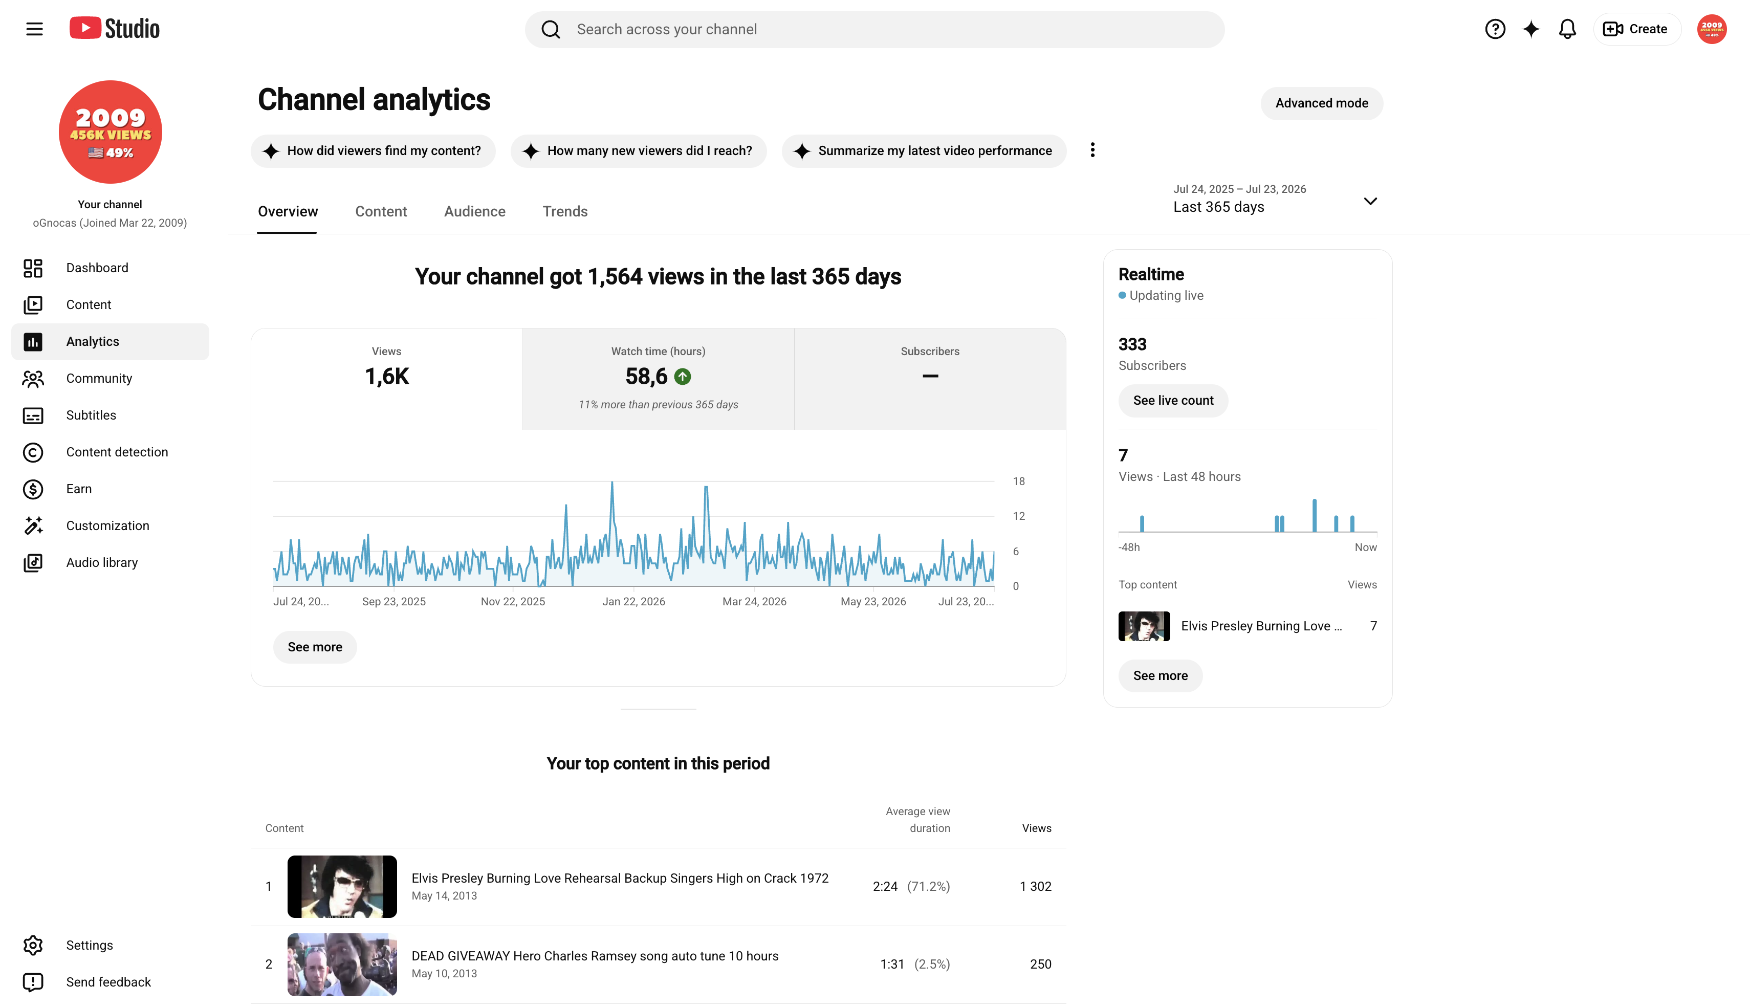Open the DEAD GIVEAWAY video thumbnail
This screenshot has height=1008, width=1750.
pos(342,965)
